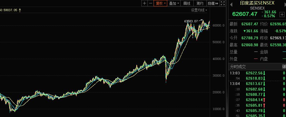This screenshot has height=117, width=286.
Task: Zoom in chart with plus button
Action: (x=144, y=3)
